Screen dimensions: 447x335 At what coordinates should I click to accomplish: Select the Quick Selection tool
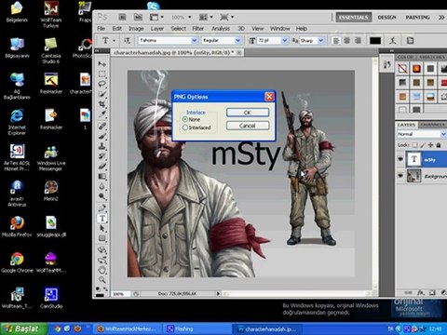tap(102, 94)
